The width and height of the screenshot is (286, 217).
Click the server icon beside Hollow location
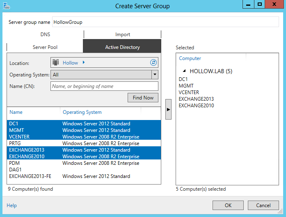tap(56, 62)
